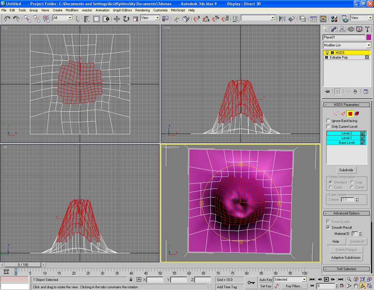Click the Mirror tool icon
374x290 pixels.
(x=282, y=19)
